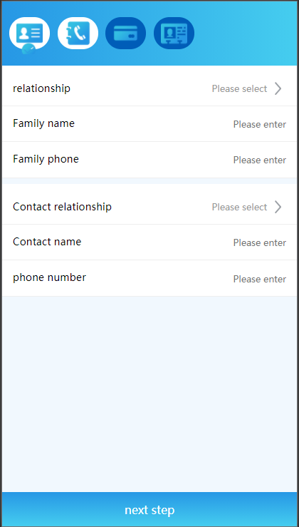Screen dimensions: 299x527
Task: Open the identity verification badge step icon
Action: coord(174,33)
